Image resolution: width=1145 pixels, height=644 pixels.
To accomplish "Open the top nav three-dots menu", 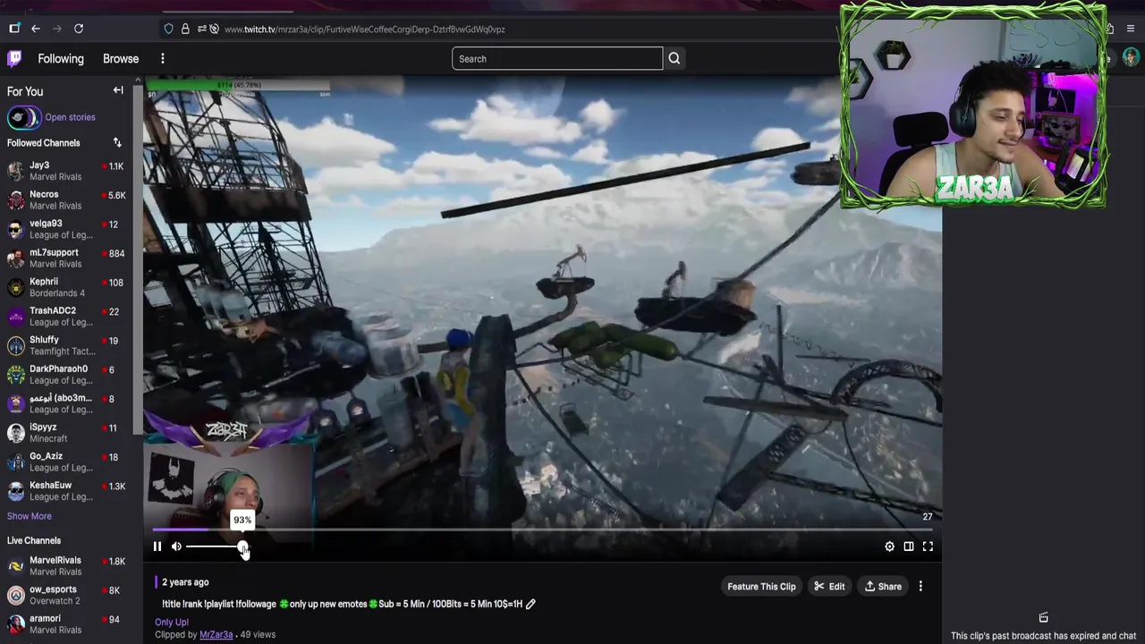I will [163, 59].
